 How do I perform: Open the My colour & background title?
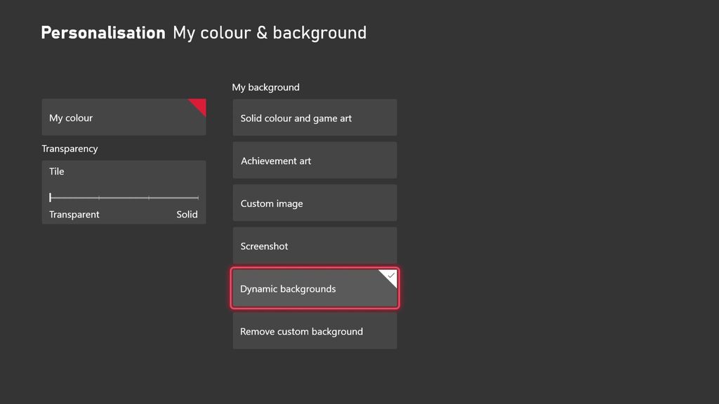(270, 32)
